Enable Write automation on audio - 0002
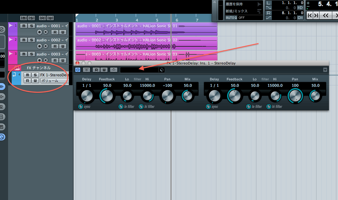338x200 pixels. (63, 46)
